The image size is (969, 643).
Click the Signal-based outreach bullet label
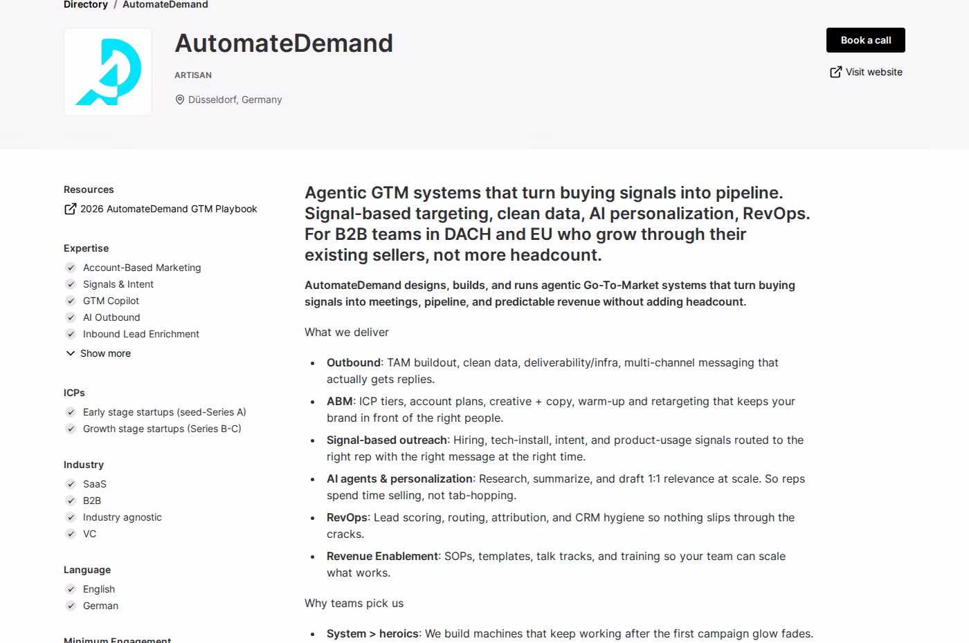(387, 440)
